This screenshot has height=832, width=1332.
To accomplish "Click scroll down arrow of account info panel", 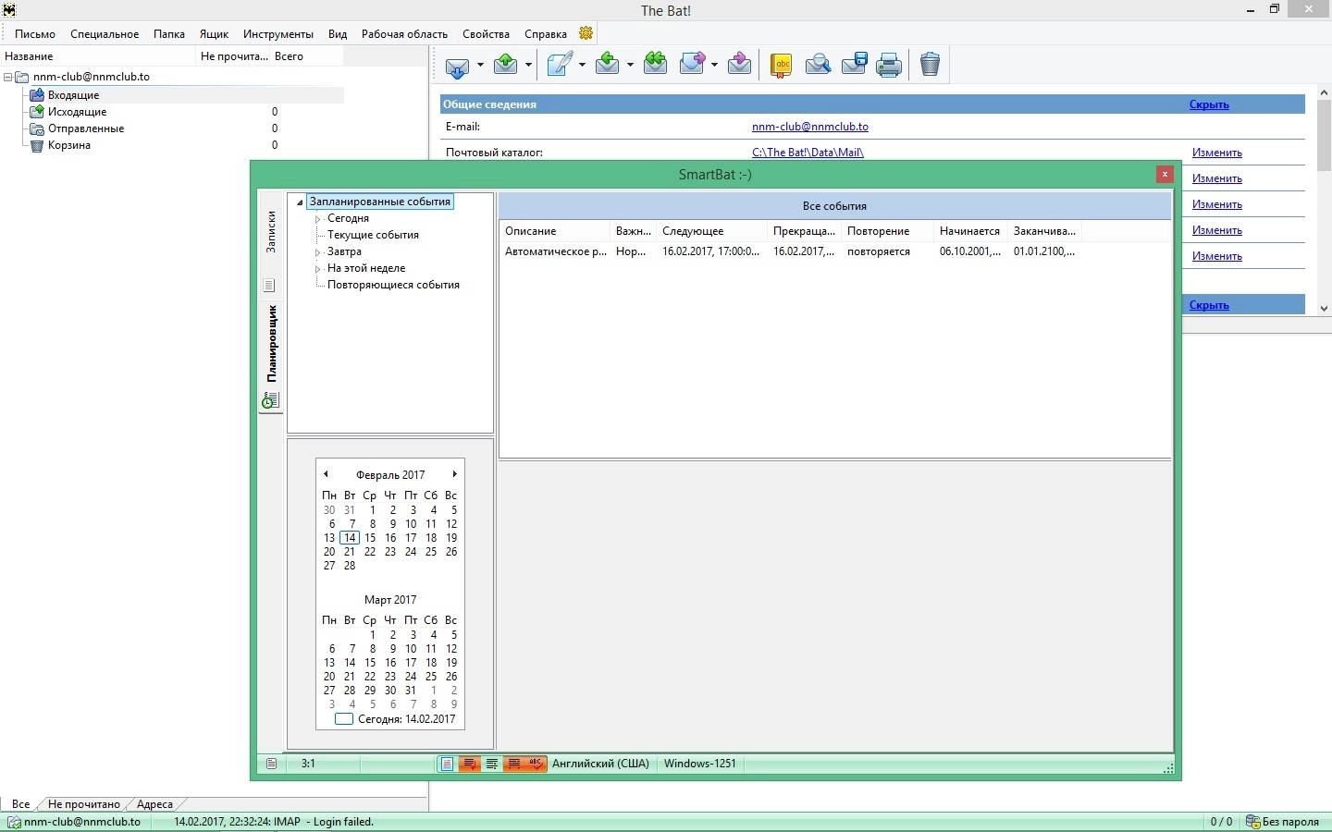I will [x=1324, y=308].
